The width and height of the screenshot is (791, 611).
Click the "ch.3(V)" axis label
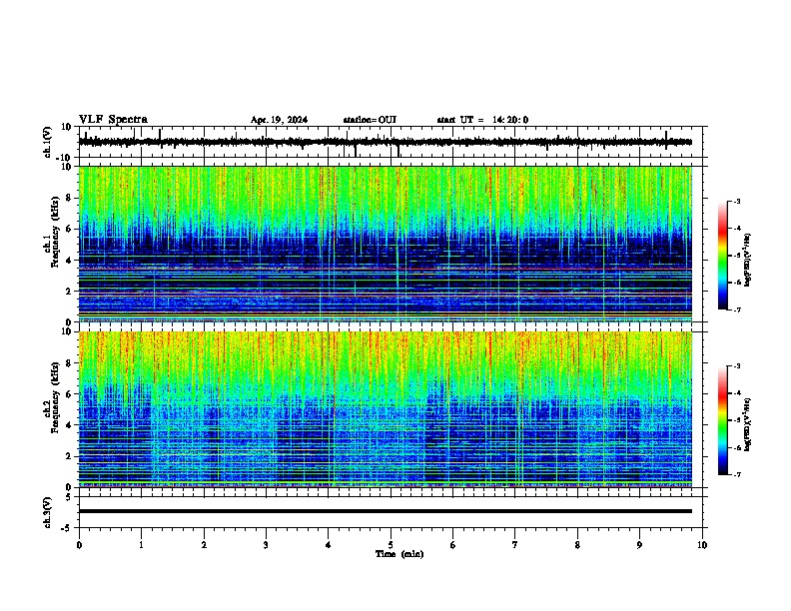click(x=47, y=513)
